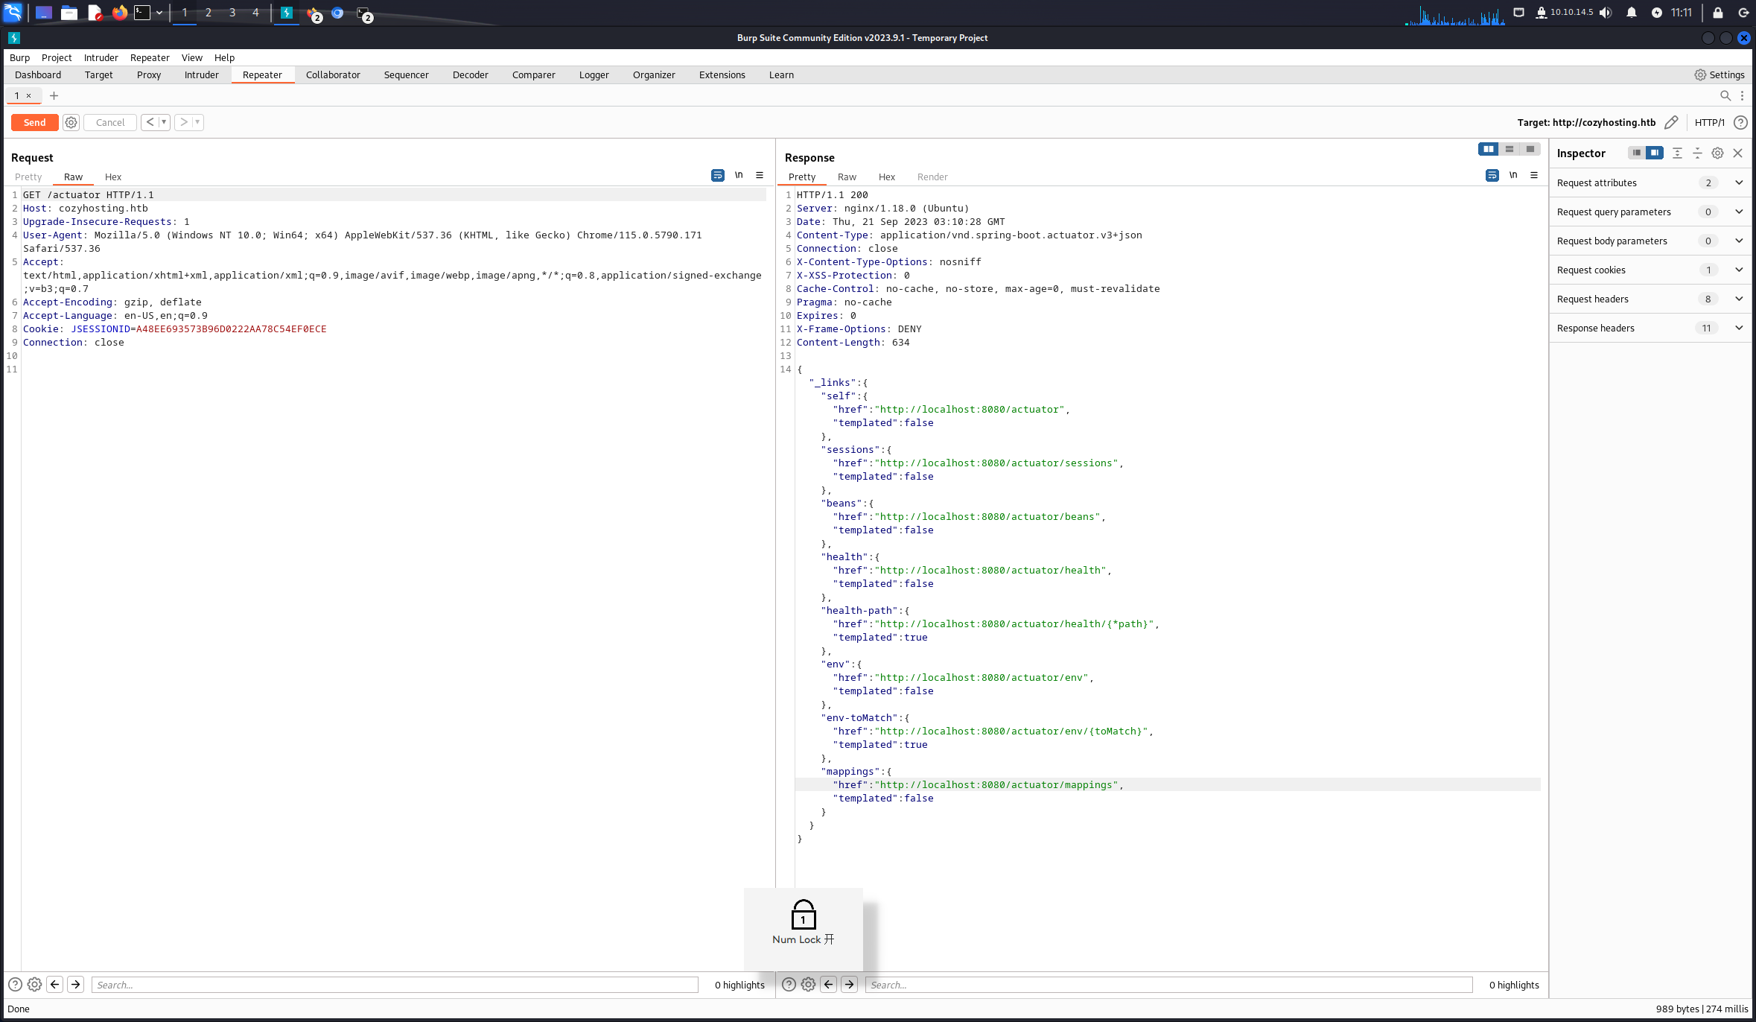Image resolution: width=1756 pixels, height=1022 pixels.
Task: Edit the target with the pencil icon
Action: coord(1671,122)
